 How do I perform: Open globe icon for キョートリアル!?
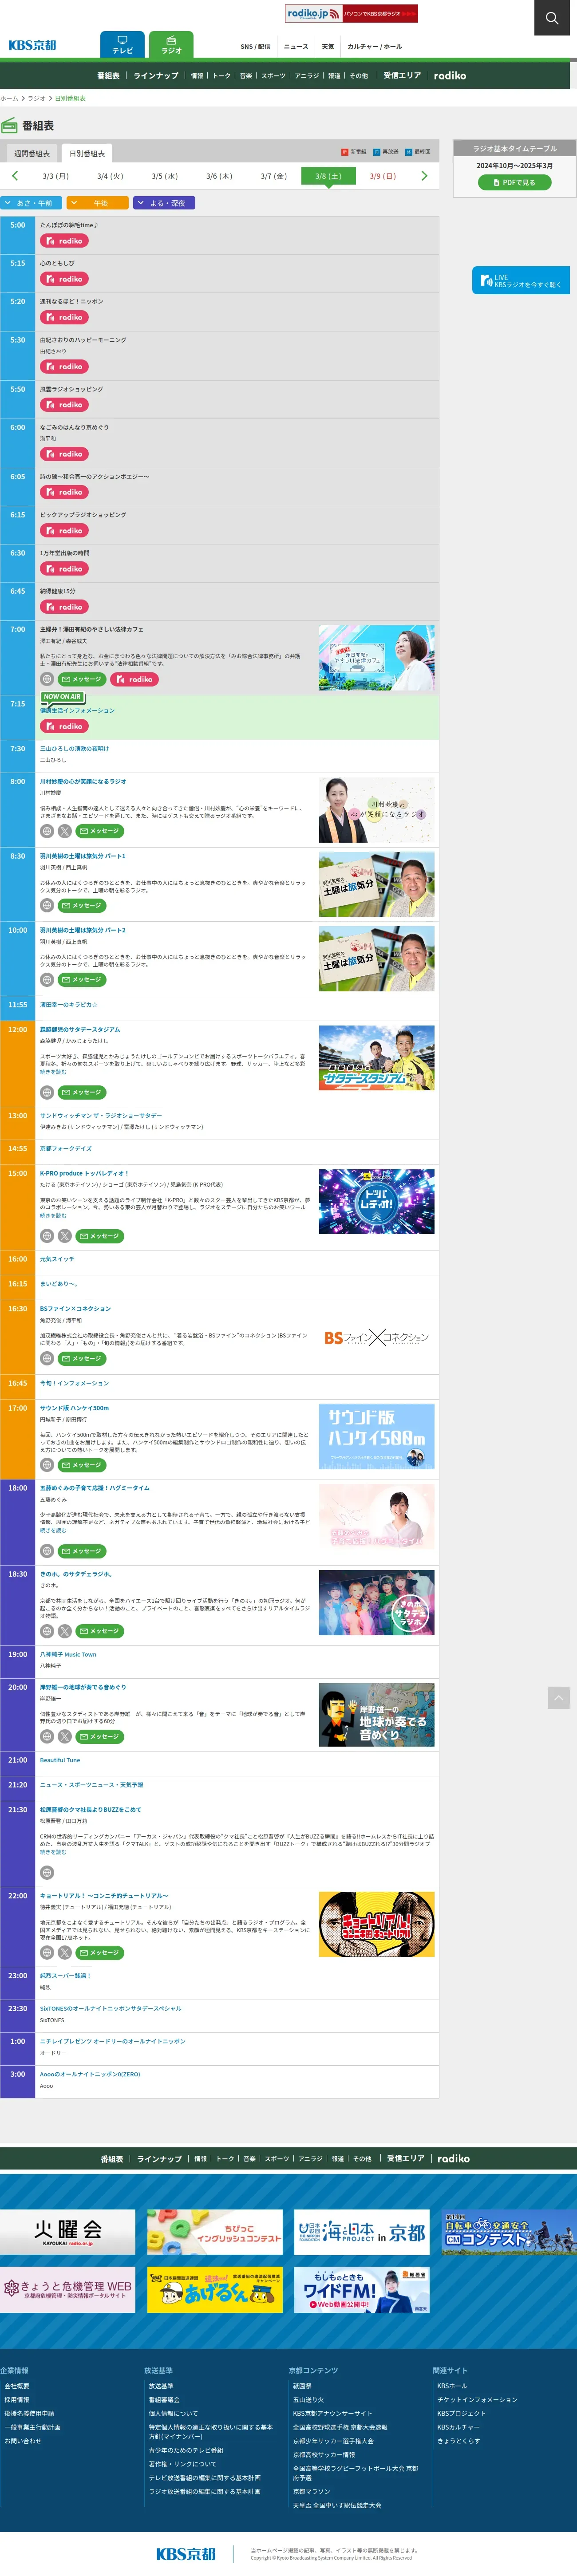(x=47, y=1952)
